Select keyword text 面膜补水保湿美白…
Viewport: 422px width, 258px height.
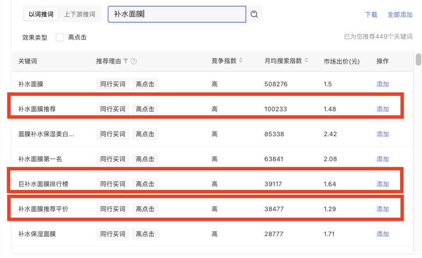click(46, 134)
